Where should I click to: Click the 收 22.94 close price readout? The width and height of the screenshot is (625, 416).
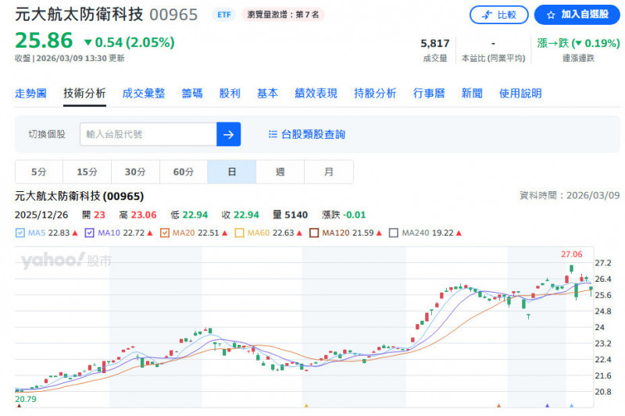[x=241, y=215]
